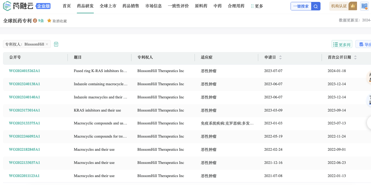Click the 题目 column header

click(x=78, y=57)
